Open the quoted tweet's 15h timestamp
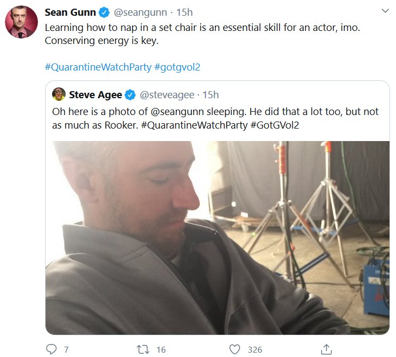 [210, 95]
